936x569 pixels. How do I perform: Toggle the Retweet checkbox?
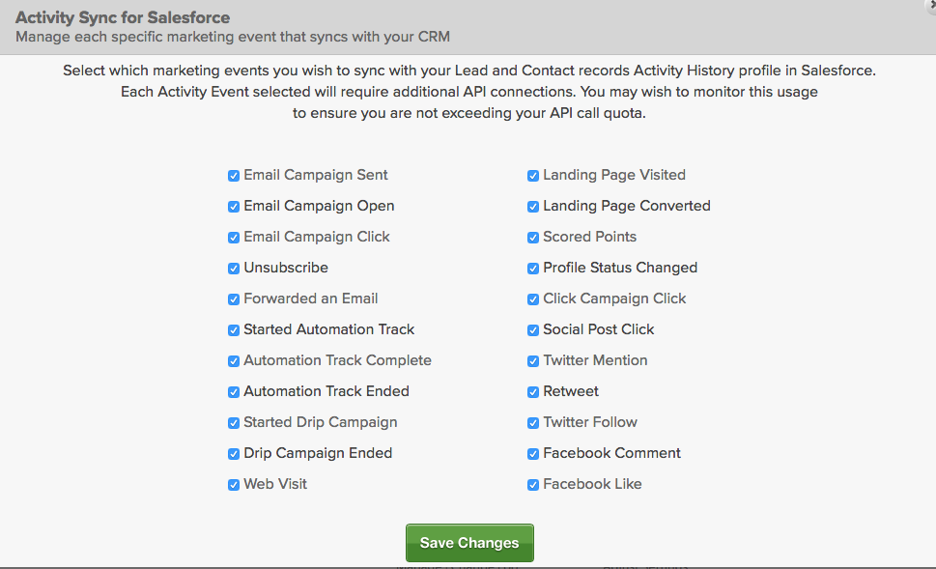pyautogui.click(x=533, y=392)
